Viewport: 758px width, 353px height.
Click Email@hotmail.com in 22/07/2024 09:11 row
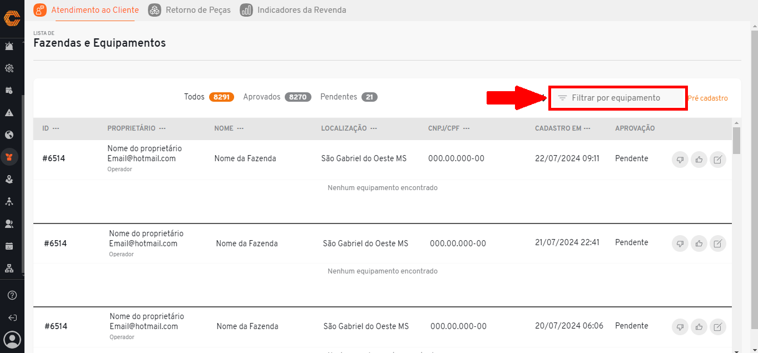[141, 158]
